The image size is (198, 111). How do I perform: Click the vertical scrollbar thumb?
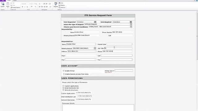[x=197, y=36]
